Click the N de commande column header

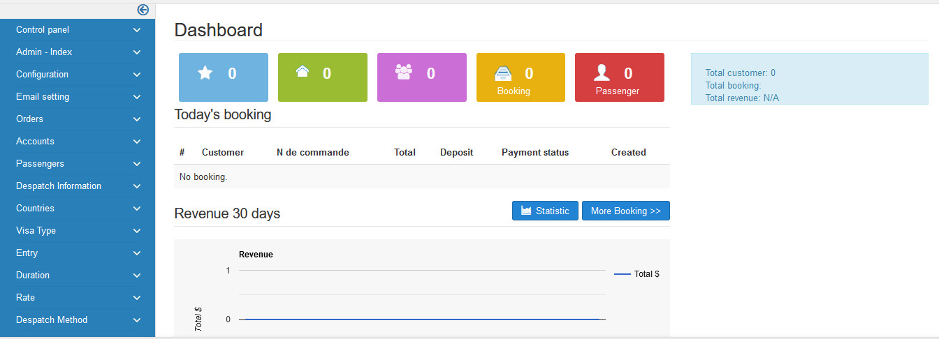point(313,152)
